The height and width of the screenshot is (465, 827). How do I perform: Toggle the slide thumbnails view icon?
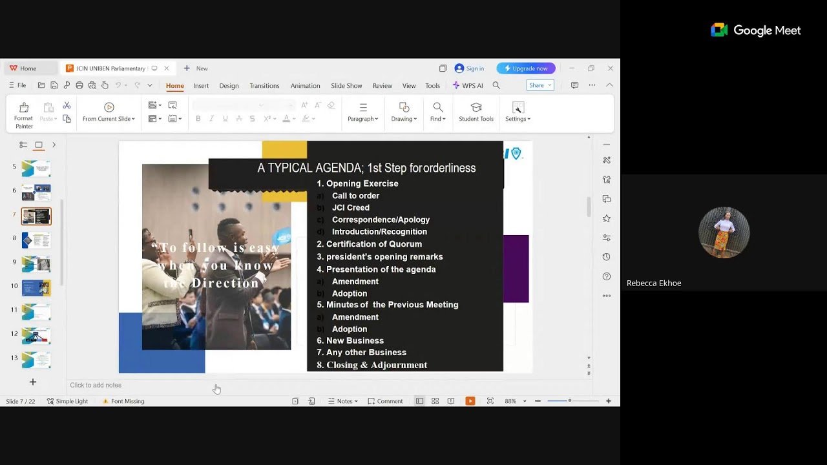pyautogui.click(x=39, y=145)
